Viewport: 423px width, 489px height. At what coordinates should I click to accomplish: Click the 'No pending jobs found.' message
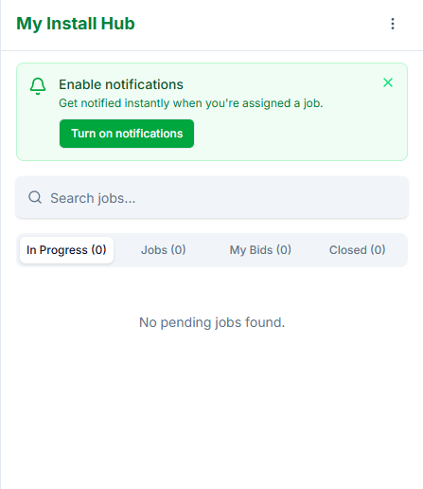point(212,322)
